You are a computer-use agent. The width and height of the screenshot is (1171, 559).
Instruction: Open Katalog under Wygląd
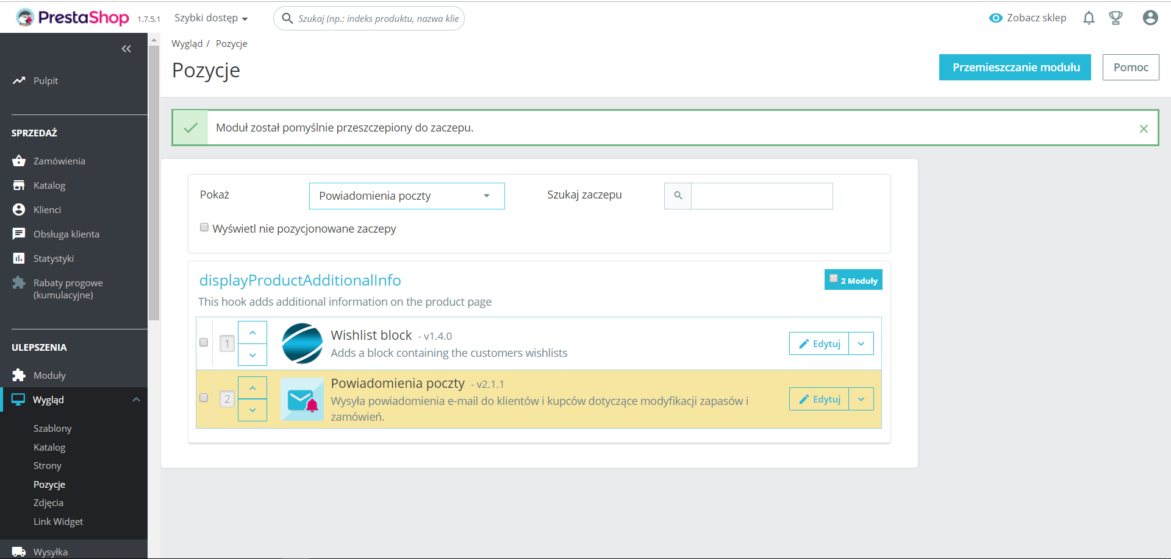click(49, 447)
